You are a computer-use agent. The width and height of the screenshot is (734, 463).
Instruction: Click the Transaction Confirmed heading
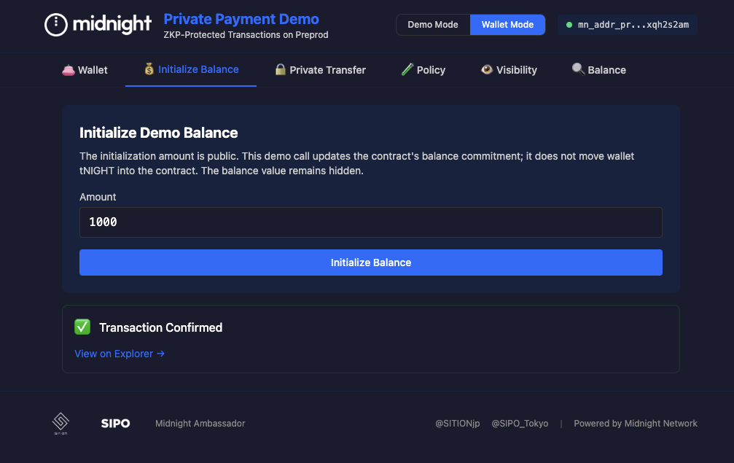[160, 327]
